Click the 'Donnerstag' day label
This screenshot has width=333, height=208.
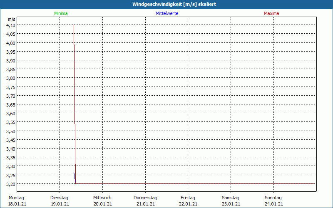[145, 198]
